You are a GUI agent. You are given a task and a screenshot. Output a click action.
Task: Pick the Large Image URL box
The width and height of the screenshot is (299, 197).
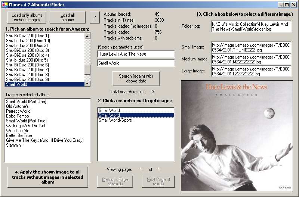[251, 71]
